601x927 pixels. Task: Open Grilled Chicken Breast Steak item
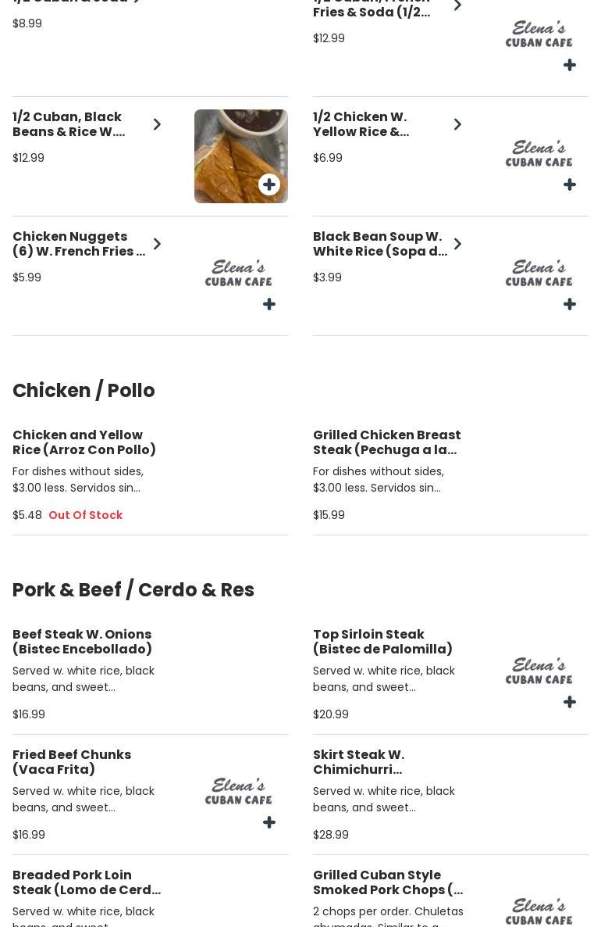[x=387, y=442]
